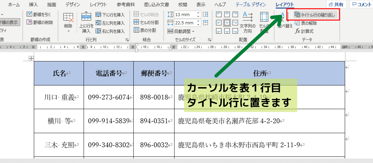This screenshot has height=163, width=373.
Task: Click 右に列を挿入 insert column right
Action: pos(110,31)
